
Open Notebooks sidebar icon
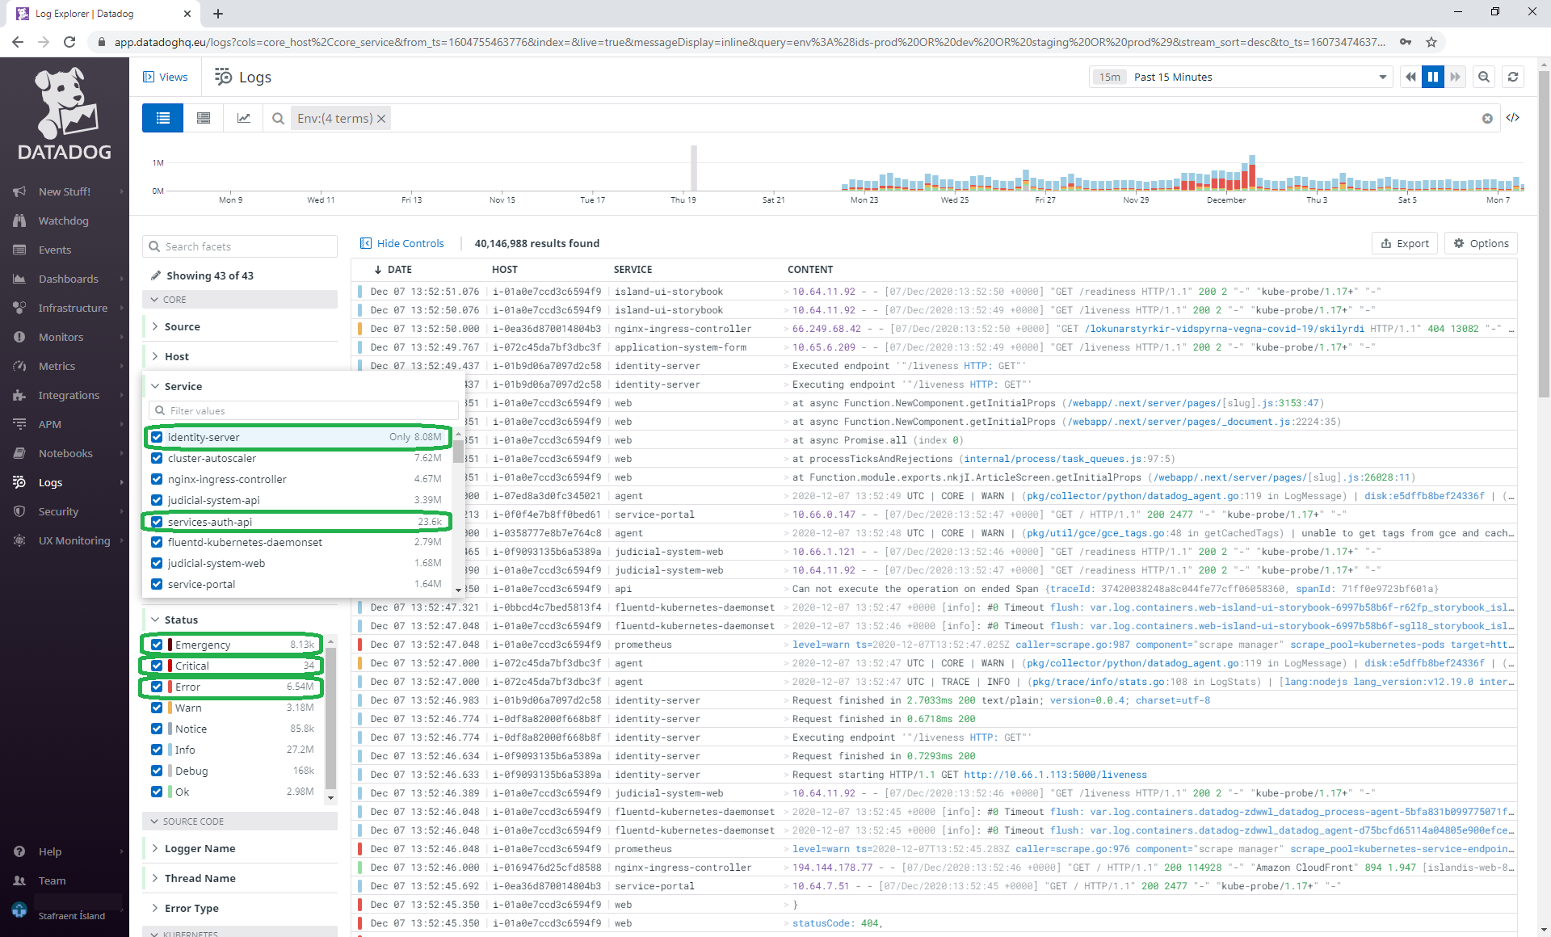click(19, 453)
